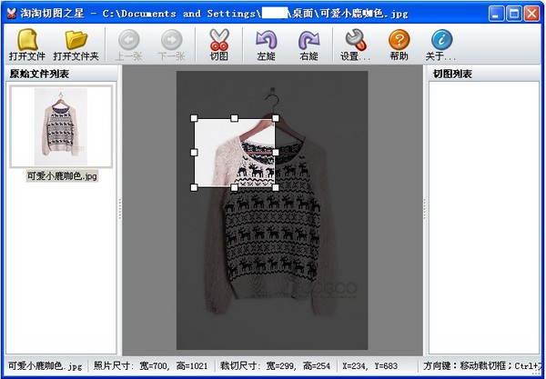Rotate image left with 左旋

point(266,42)
